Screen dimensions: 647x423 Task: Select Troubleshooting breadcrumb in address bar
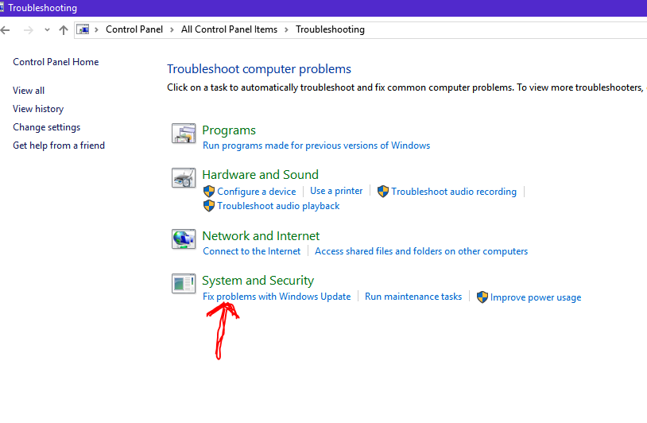[330, 29]
